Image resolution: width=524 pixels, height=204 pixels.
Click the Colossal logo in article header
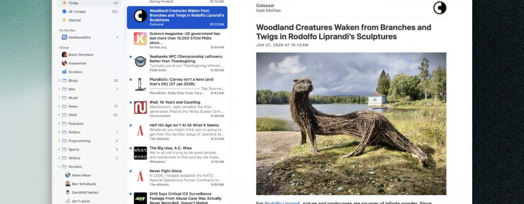click(x=440, y=8)
